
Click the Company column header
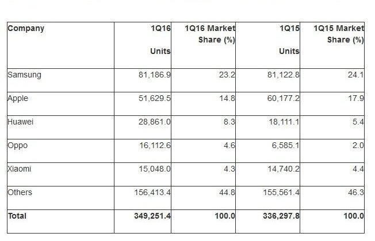(26, 28)
